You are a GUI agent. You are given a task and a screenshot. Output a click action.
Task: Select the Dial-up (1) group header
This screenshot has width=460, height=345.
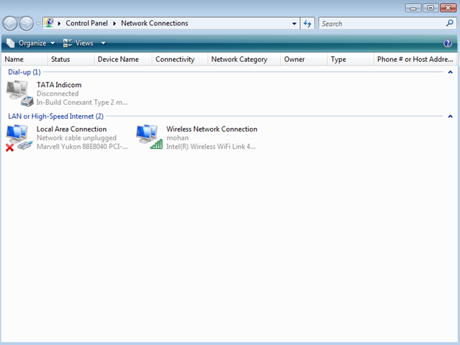click(24, 72)
